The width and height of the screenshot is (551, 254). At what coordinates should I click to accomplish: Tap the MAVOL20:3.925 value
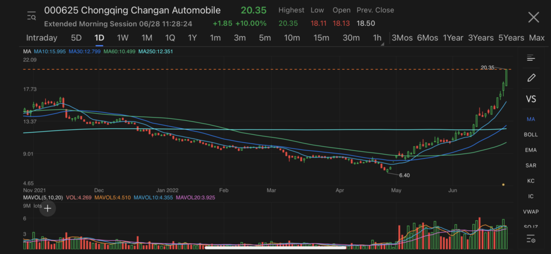coord(196,198)
